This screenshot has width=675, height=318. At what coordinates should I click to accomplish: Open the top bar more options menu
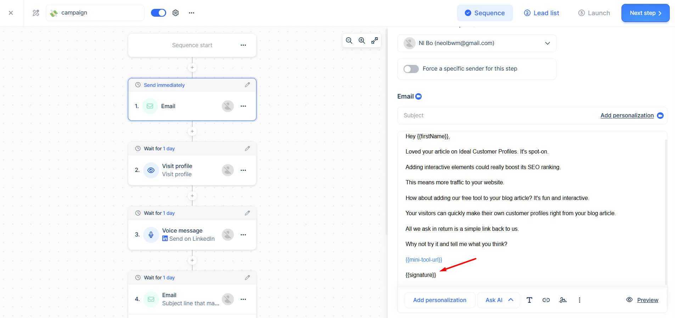click(x=191, y=13)
